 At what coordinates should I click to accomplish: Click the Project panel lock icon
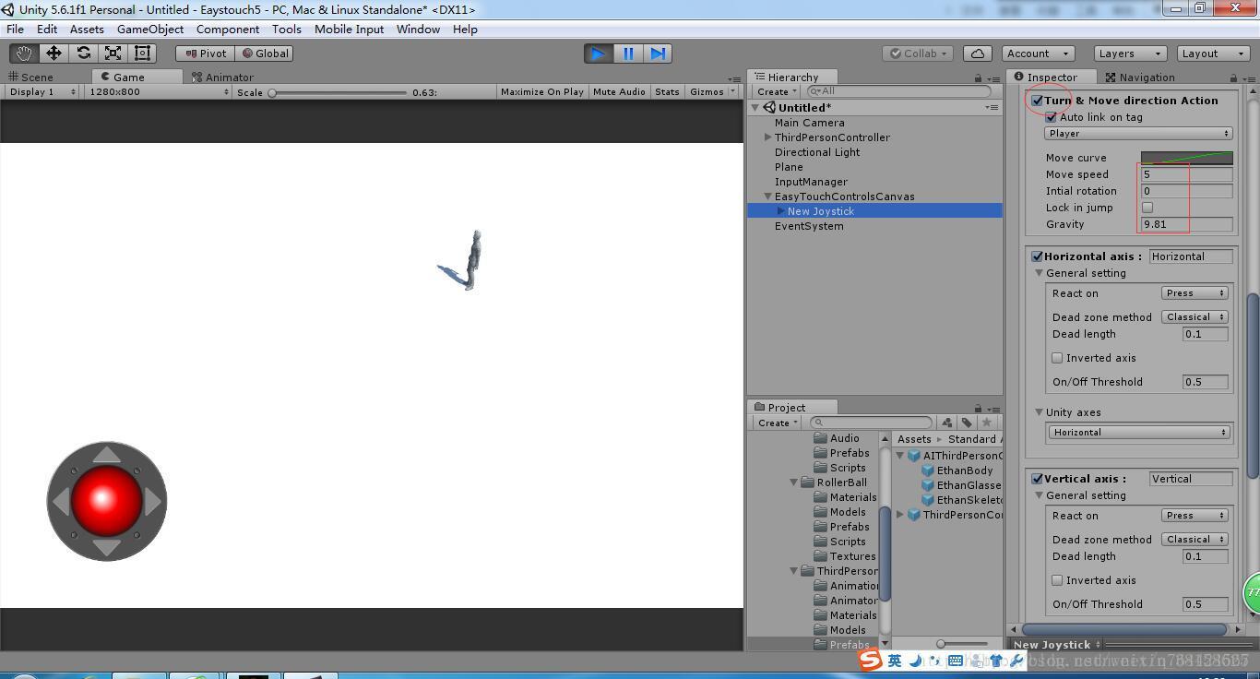pyautogui.click(x=978, y=408)
